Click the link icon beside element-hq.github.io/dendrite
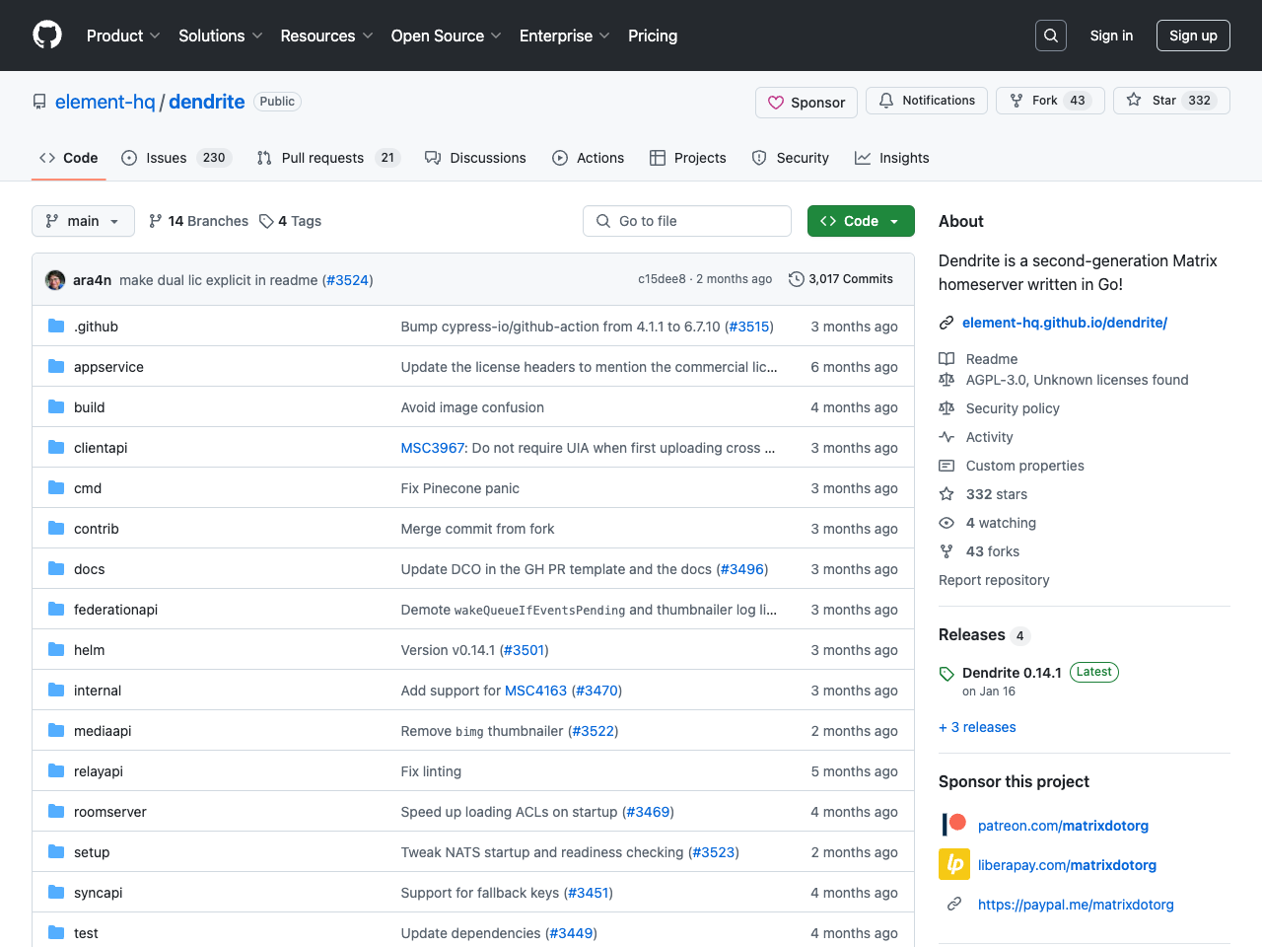 pyautogui.click(x=946, y=323)
